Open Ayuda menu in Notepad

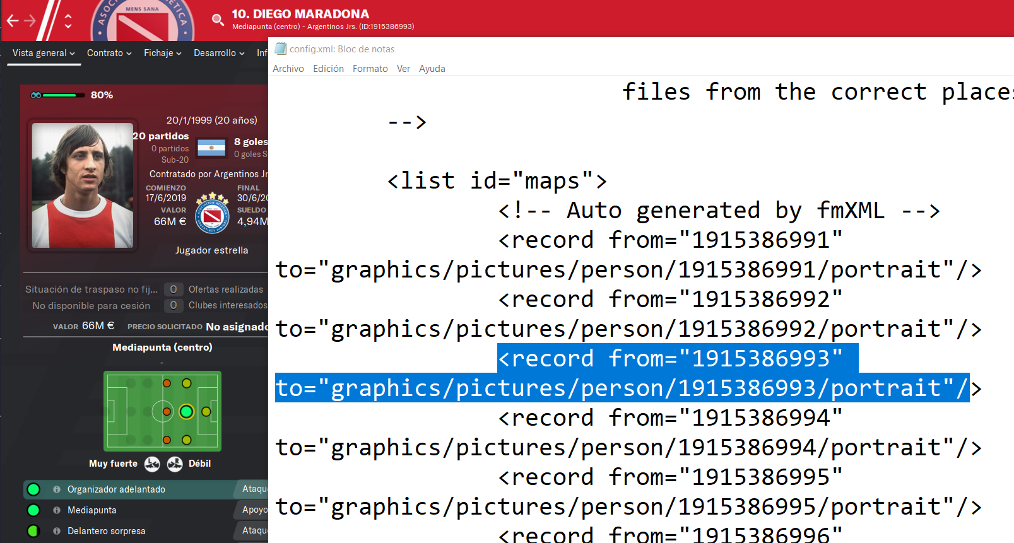[432, 69]
